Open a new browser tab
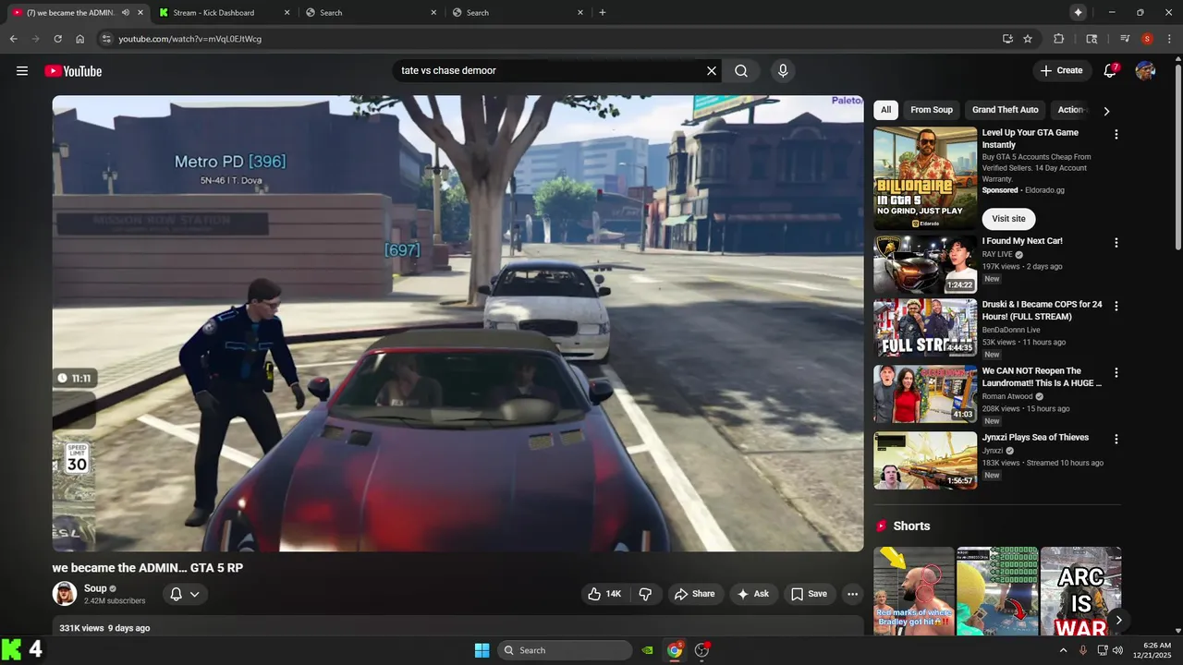The image size is (1183, 665). click(x=603, y=13)
